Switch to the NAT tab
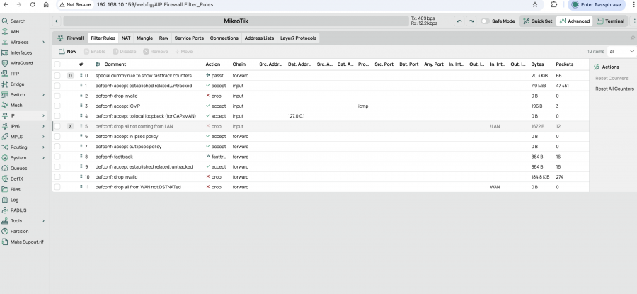Viewport: 637px width, 294px height. point(126,38)
